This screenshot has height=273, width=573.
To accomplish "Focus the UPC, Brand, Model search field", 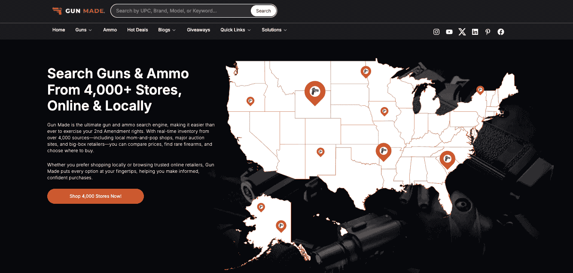I will point(180,11).
